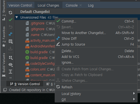Select the first .gitignore file
Image resolution: width=140 pixels, height=104 pixels.
point(37,23)
